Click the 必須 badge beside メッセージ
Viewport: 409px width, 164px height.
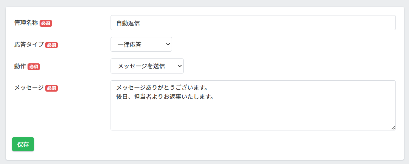[51, 88]
